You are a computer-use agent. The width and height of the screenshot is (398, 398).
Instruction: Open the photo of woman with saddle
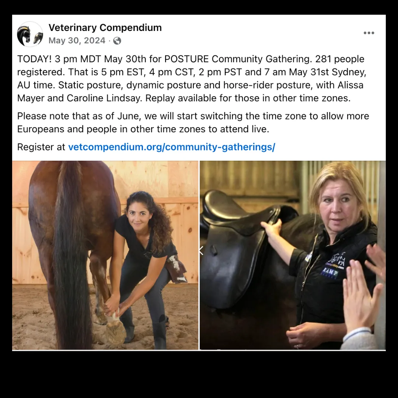(293, 255)
